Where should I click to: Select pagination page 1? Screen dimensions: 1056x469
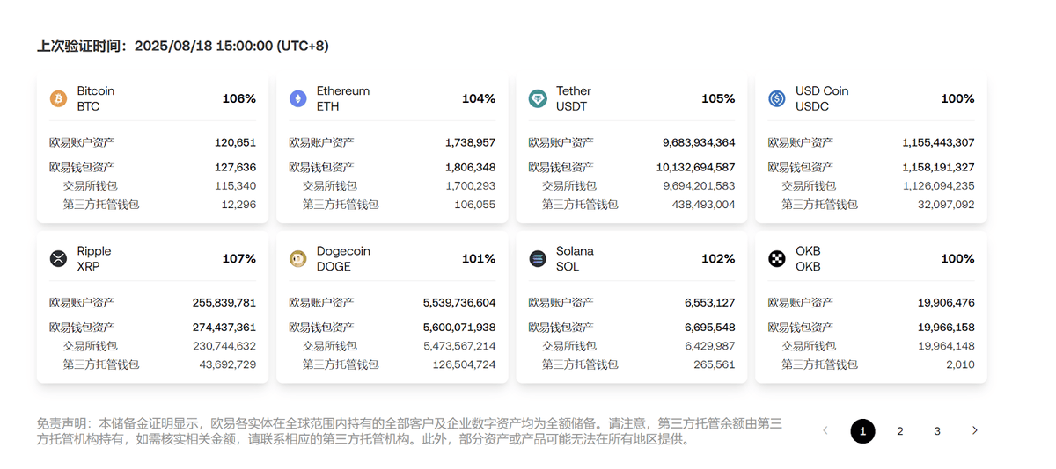click(862, 431)
